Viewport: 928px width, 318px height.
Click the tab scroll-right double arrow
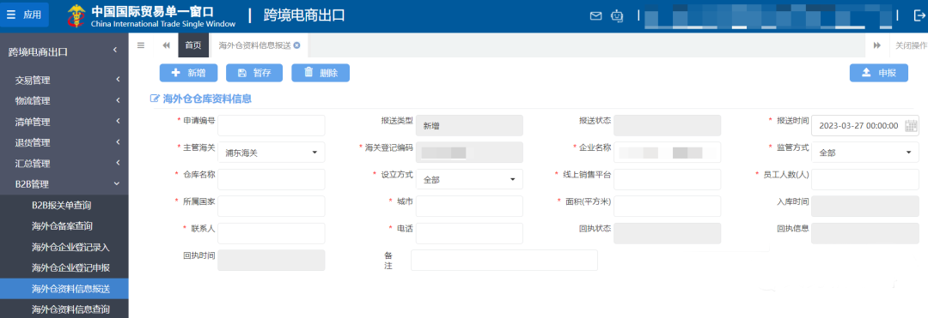[877, 45]
